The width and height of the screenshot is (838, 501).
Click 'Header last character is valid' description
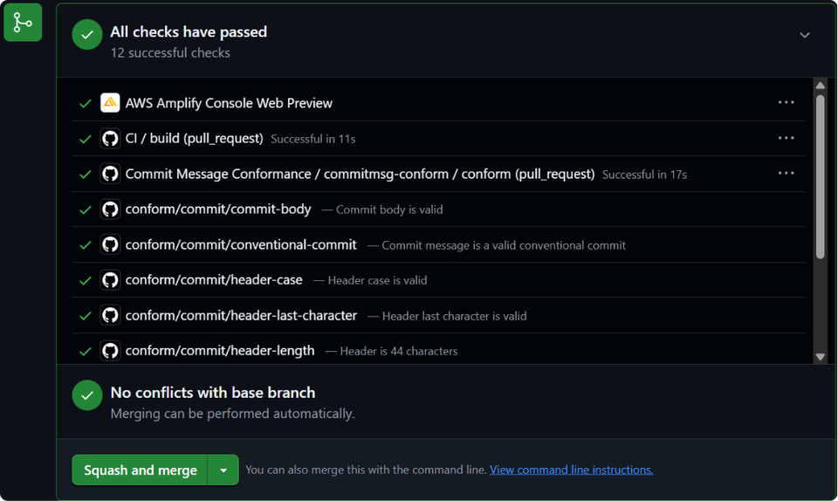(x=454, y=316)
